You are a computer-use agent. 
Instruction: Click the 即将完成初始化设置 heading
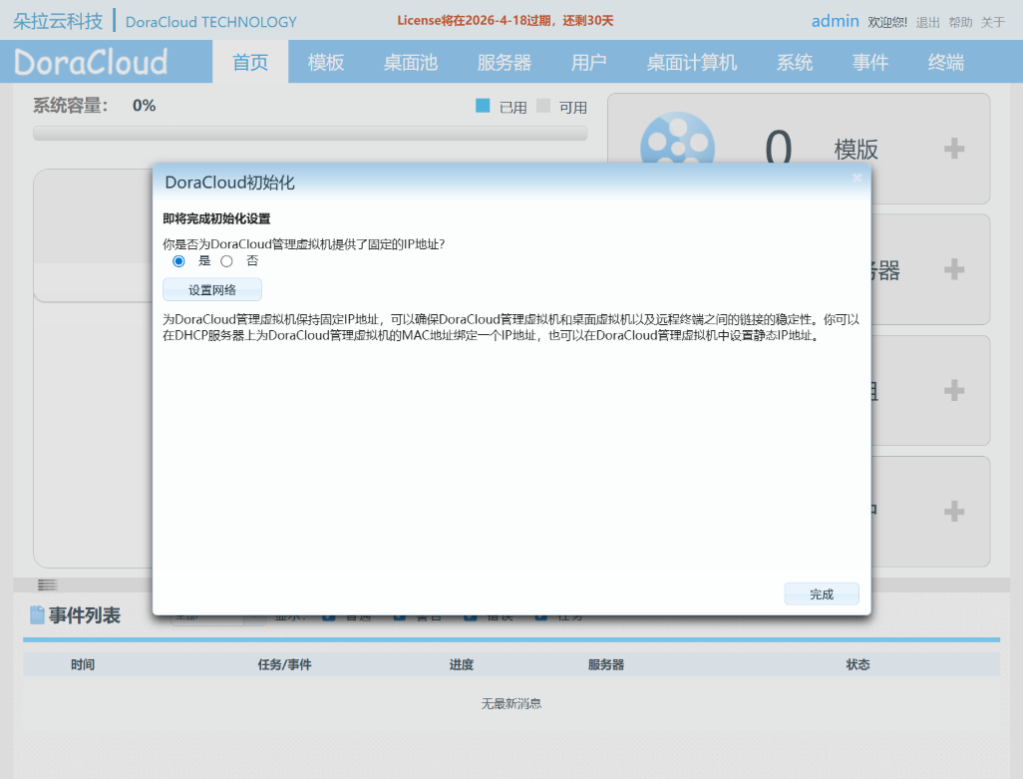click(x=216, y=218)
